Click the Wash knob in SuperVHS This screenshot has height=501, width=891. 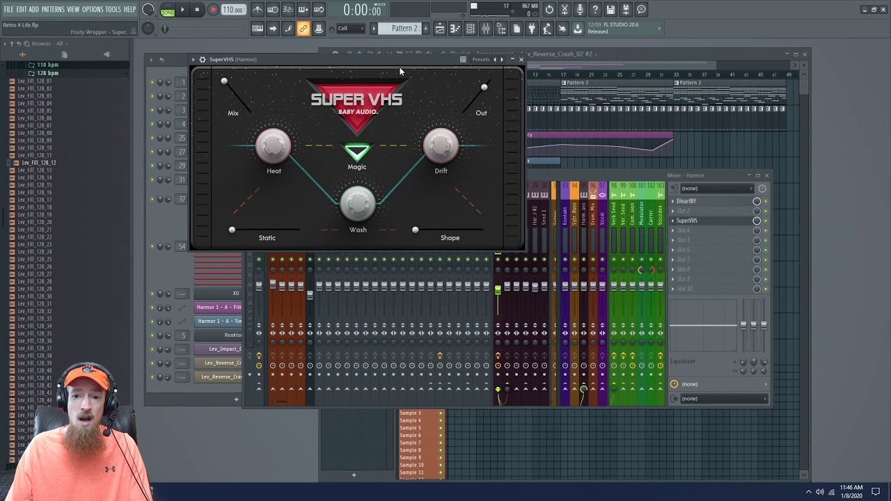click(358, 203)
